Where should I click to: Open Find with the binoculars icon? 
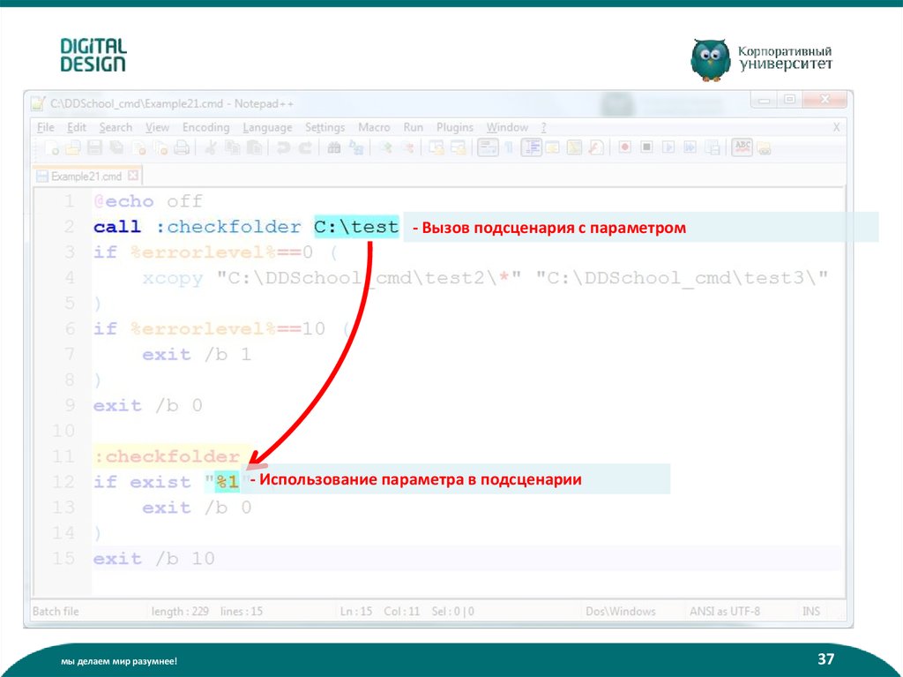click(334, 148)
